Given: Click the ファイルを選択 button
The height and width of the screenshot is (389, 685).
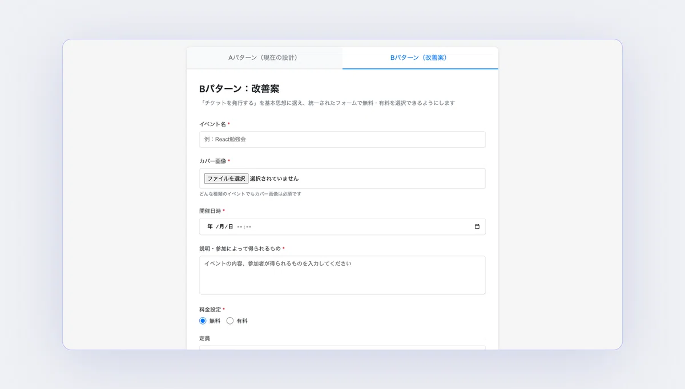Looking at the screenshot, I should click(x=226, y=179).
